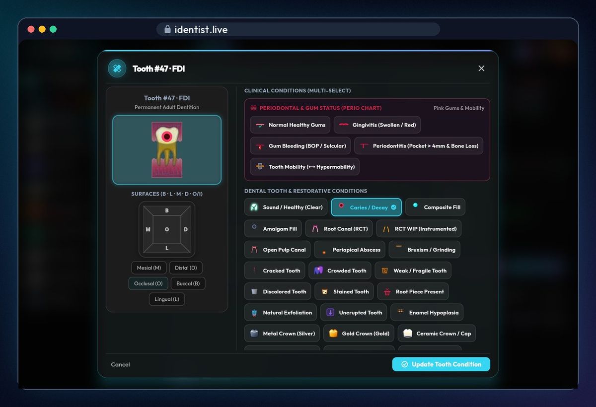This screenshot has width=596, height=407.
Task: Click the Tooth Mobility icon
Action: click(x=260, y=167)
